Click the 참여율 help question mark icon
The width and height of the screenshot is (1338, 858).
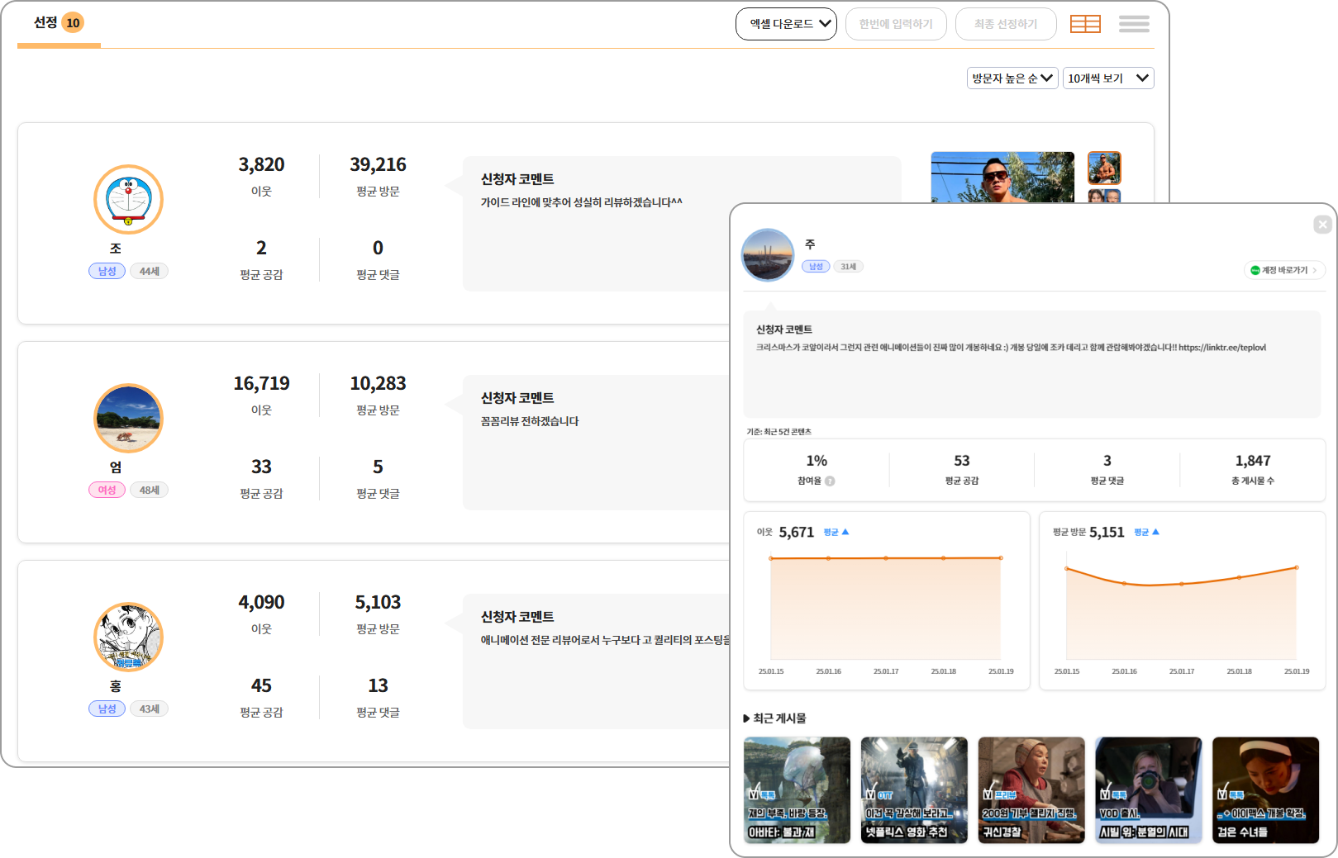[x=830, y=481]
